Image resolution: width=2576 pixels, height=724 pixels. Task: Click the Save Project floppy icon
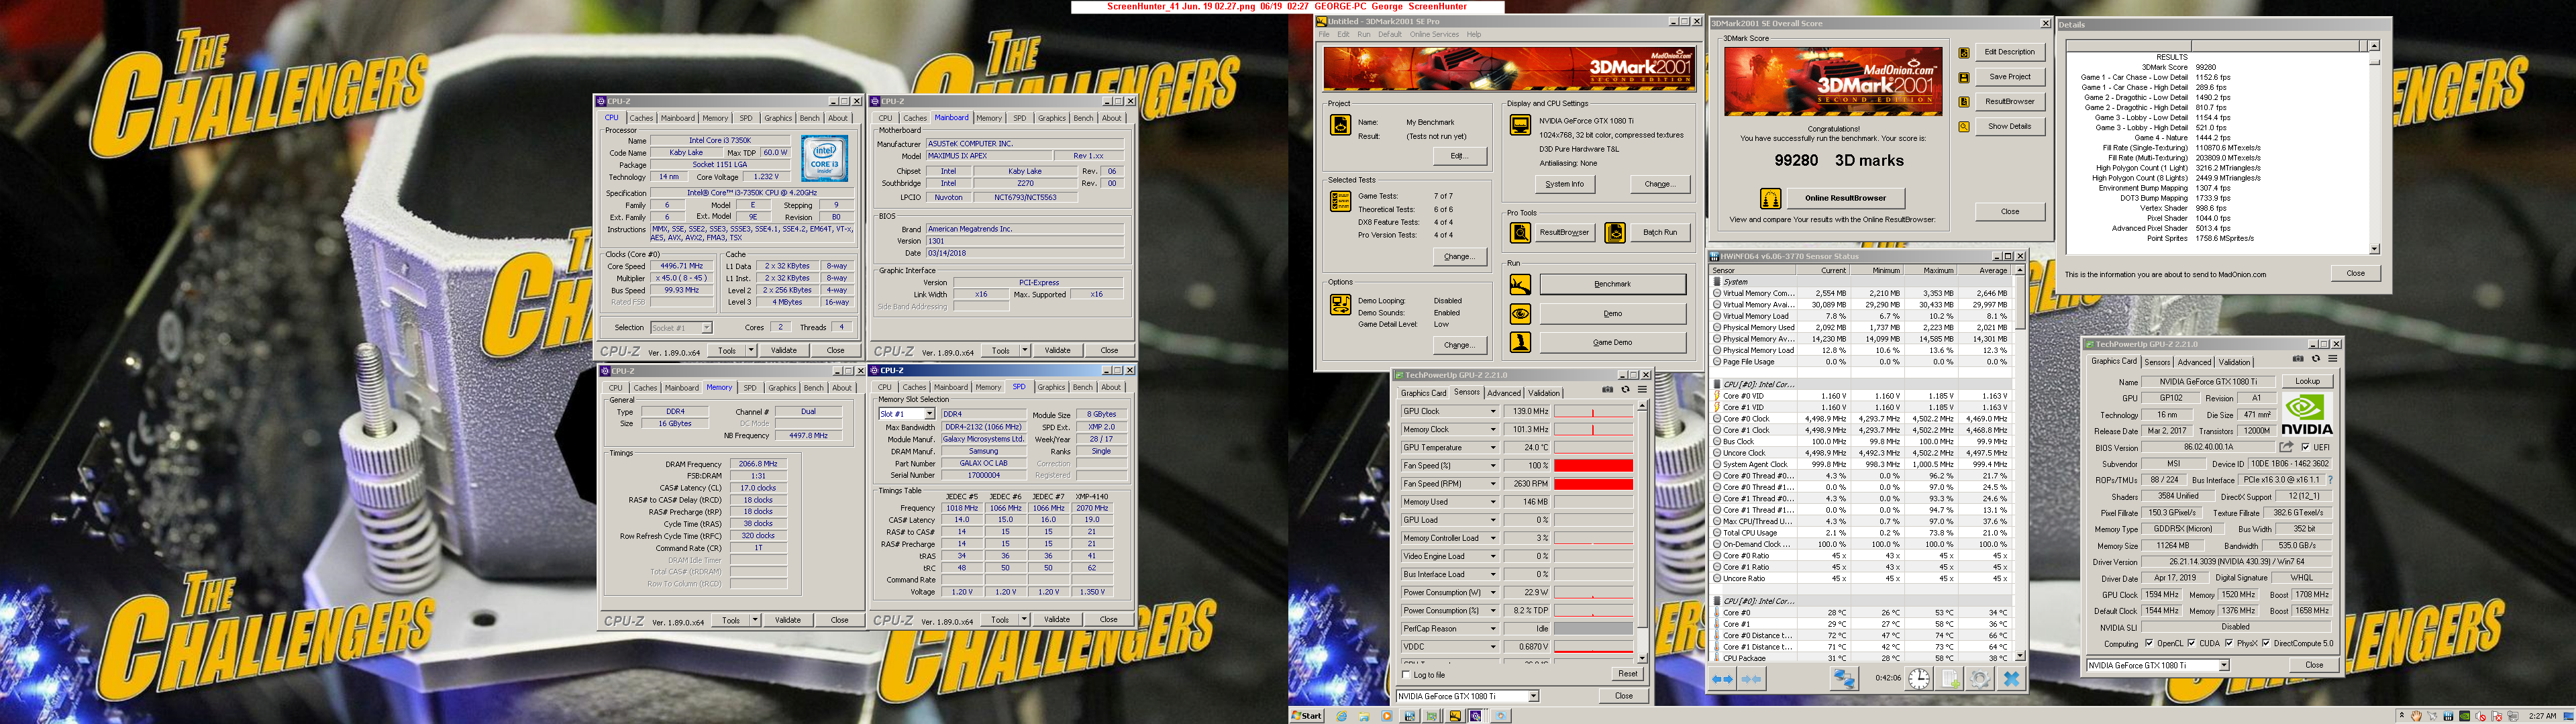tap(1964, 77)
